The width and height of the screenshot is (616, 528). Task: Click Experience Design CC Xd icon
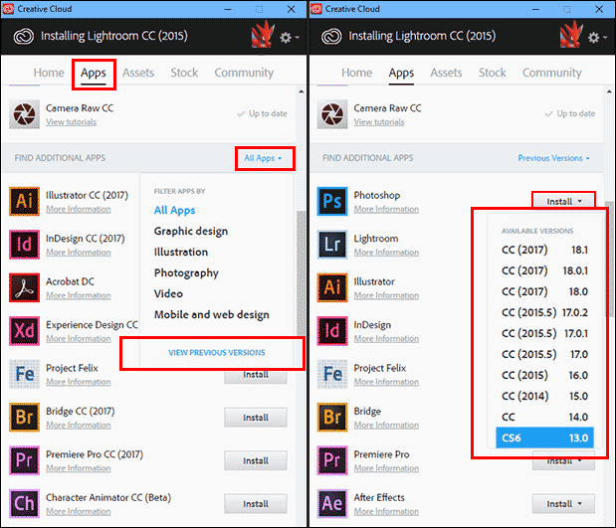[24, 331]
